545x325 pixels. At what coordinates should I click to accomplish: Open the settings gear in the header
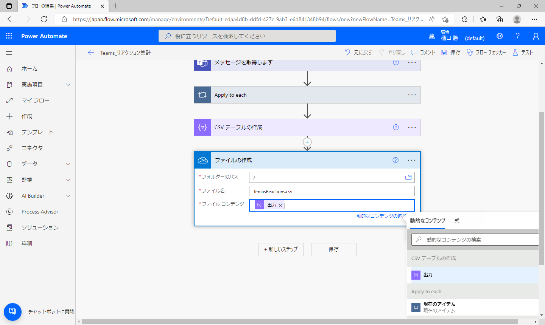(x=500, y=36)
